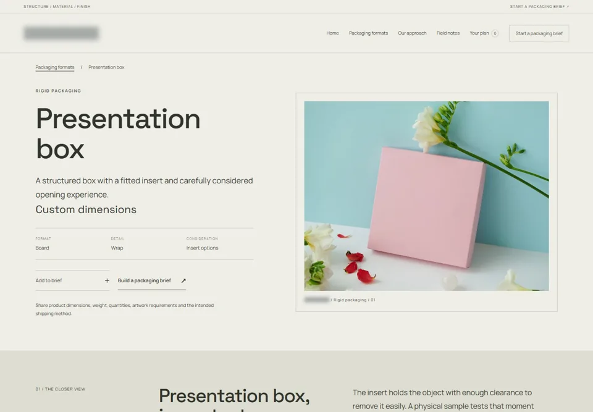Click the Presentation box breadcrumb text

coord(106,67)
